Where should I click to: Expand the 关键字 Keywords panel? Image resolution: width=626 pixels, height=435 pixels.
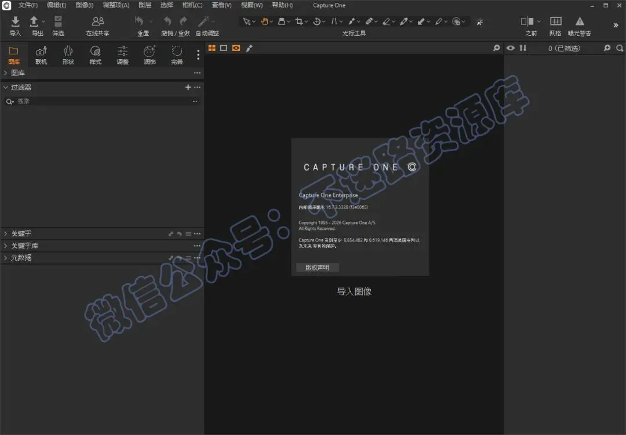point(6,233)
